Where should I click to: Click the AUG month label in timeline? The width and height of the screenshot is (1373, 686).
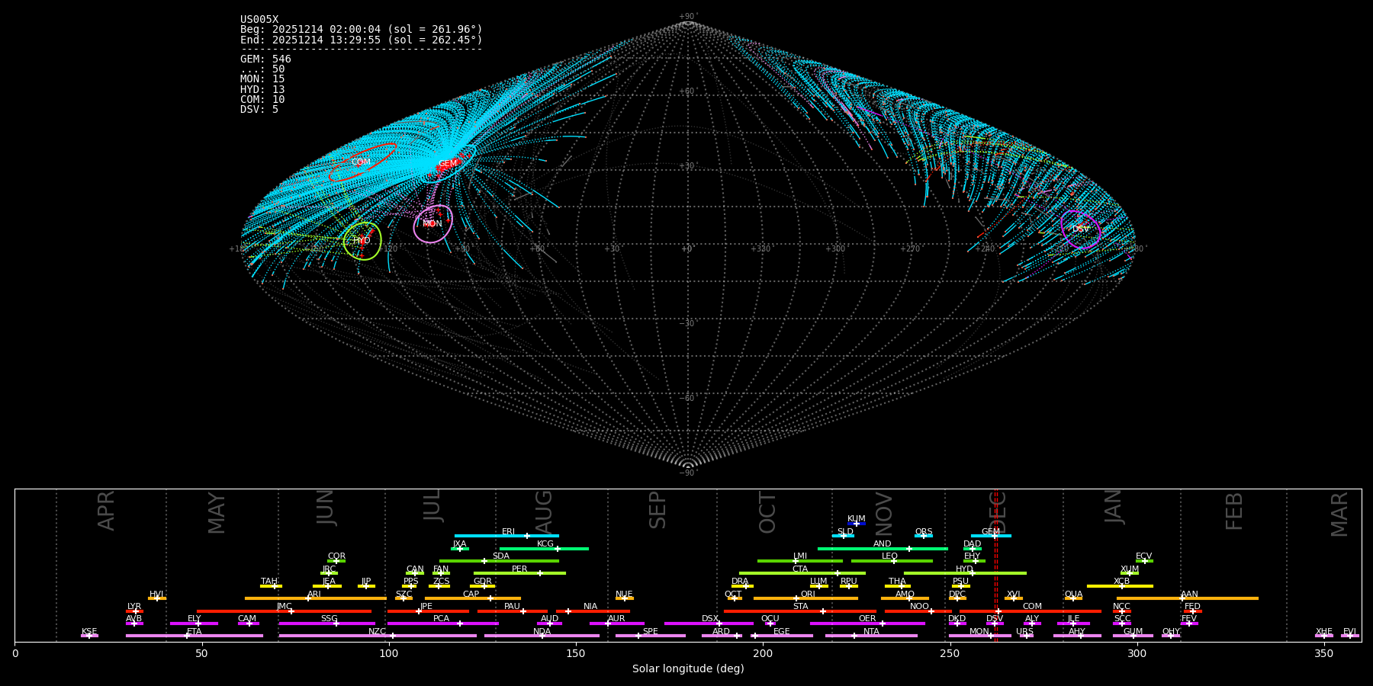coord(544,512)
